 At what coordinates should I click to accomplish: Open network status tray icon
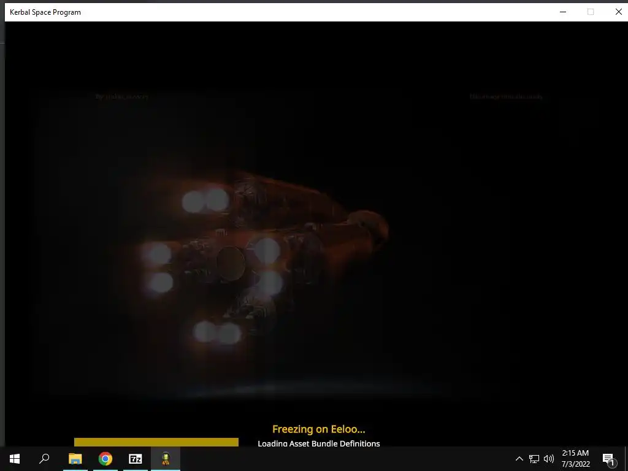point(534,459)
